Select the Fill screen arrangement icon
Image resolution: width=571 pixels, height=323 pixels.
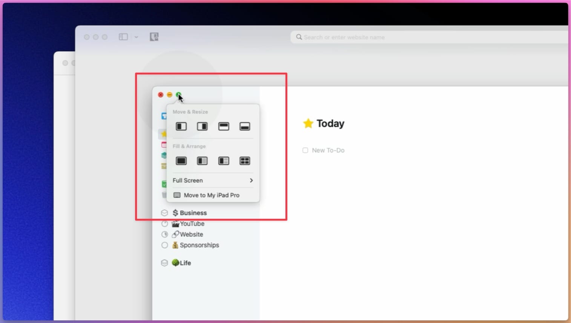[x=181, y=161]
